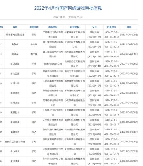Click approval number [2022]417号
The width and height of the screenshot is (143, 166).
pos(94,37)
